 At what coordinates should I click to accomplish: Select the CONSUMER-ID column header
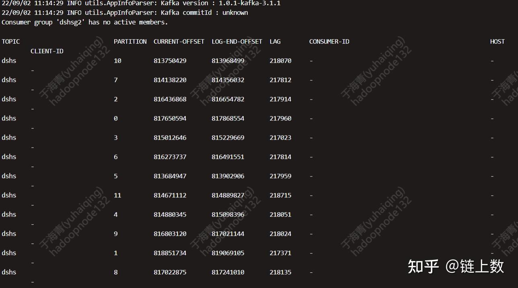(x=329, y=41)
